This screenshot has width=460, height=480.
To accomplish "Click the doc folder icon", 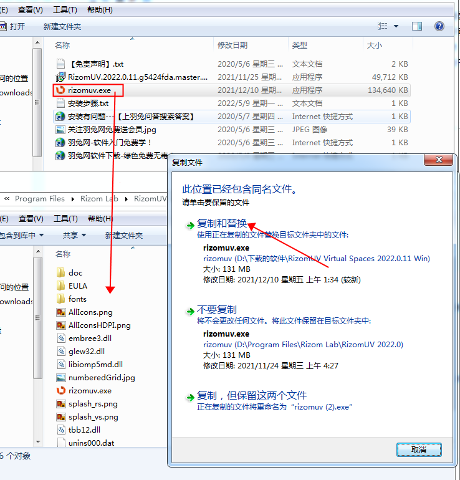I will (x=61, y=272).
